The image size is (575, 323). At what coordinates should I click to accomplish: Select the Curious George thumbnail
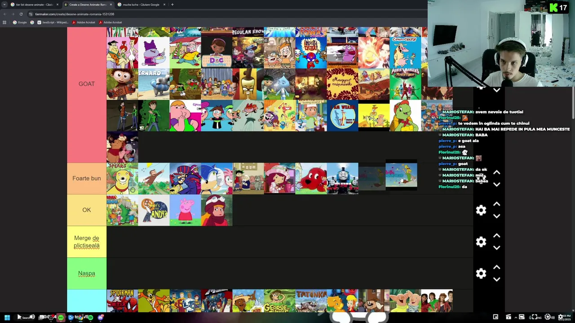(x=154, y=179)
